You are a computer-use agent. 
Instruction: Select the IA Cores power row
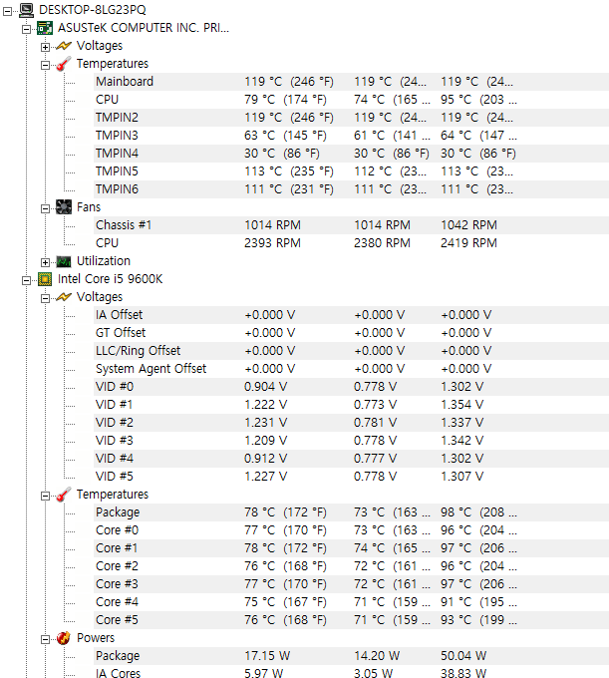pyautogui.click(x=119, y=674)
